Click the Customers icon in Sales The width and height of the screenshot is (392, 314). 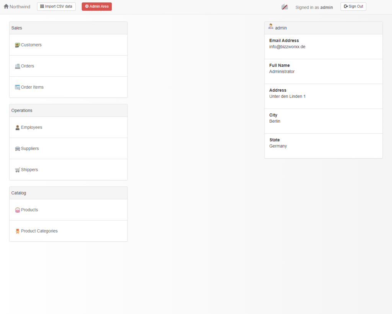pos(17,45)
